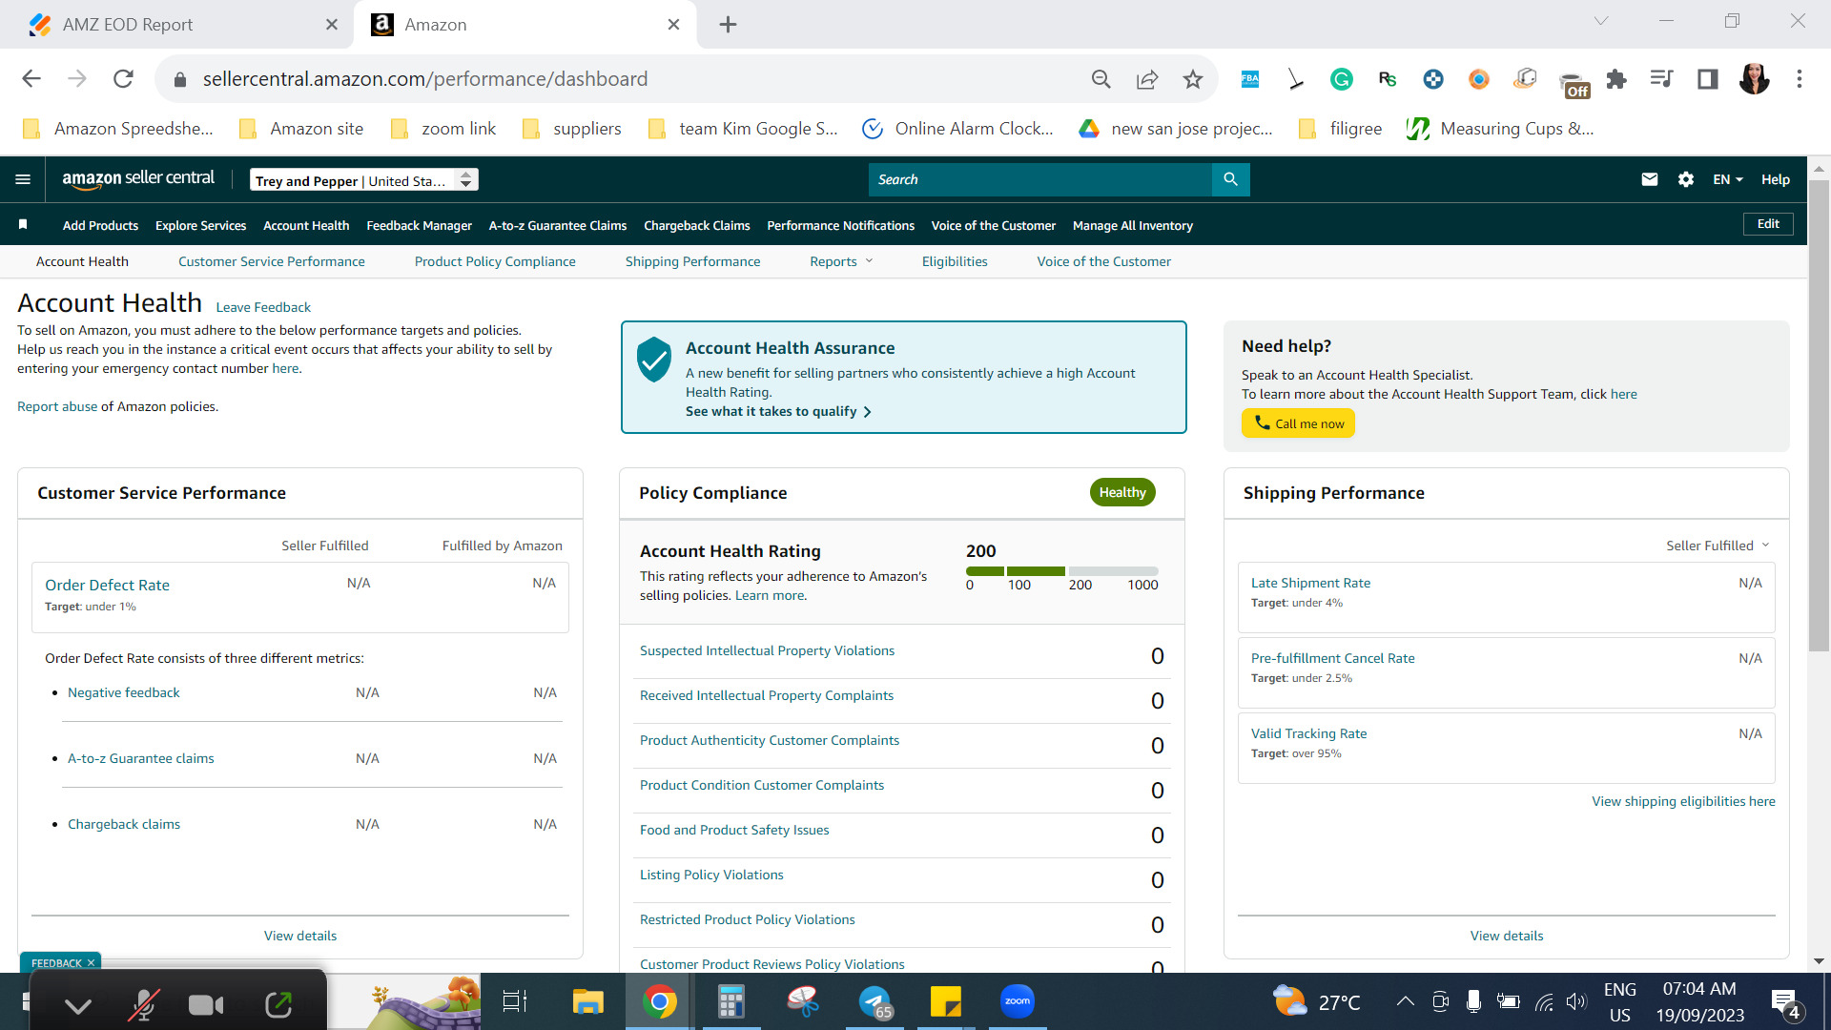Image resolution: width=1831 pixels, height=1030 pixels.
Task: Click the page vertical scrollbar
Action: [x=1819, y=416]
